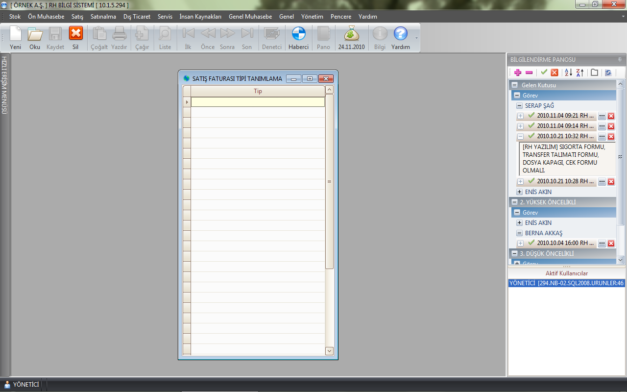Click the ellipsis button for 2010.10.04 16:00 task

[602, 244]
